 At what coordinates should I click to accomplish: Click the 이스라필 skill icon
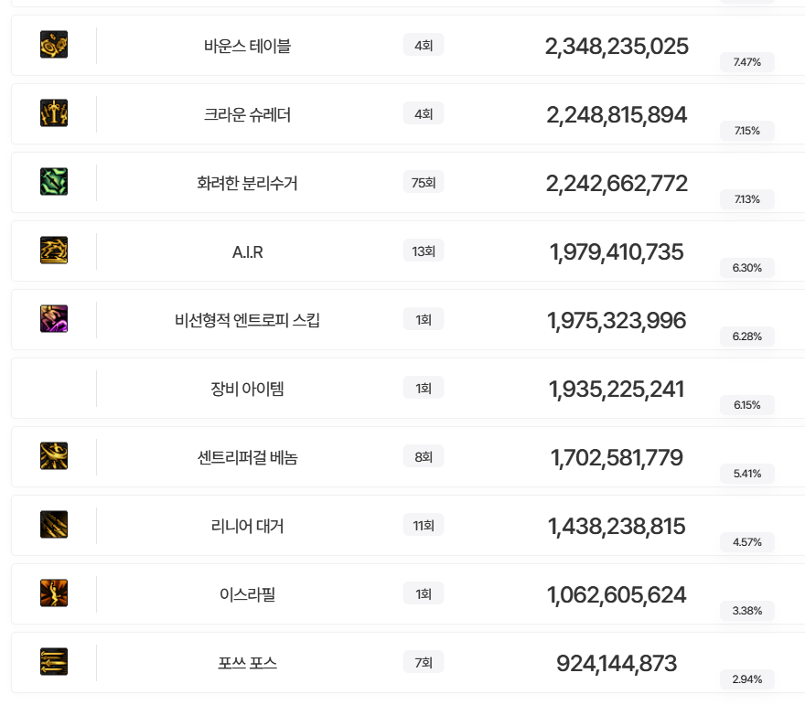coord(54,593)
